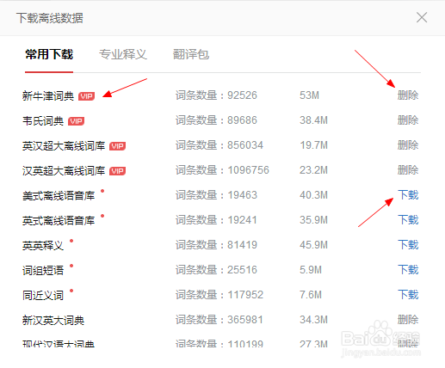Select the 词组短语 entry name

point(43,270)
